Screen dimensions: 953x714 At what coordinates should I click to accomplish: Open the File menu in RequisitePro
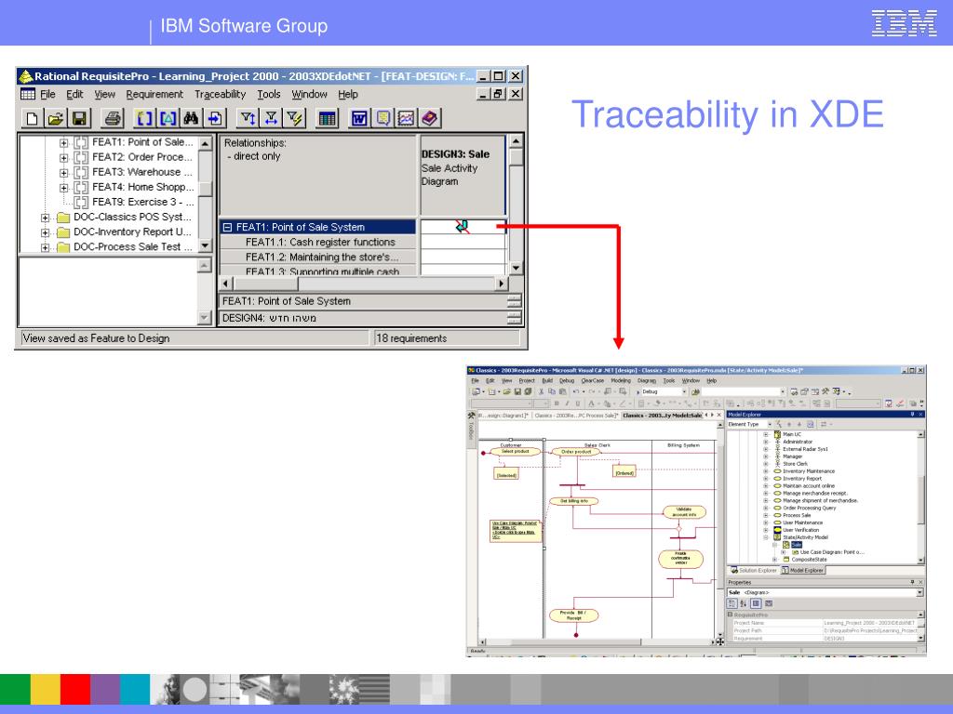point(48,94)
